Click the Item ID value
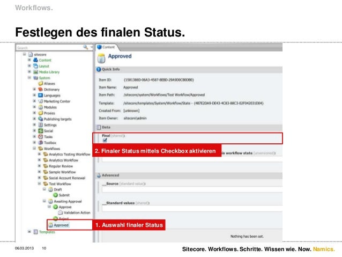 159,80
